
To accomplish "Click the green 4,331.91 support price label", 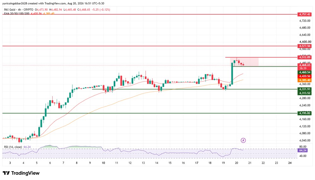I will coord(305,89).
